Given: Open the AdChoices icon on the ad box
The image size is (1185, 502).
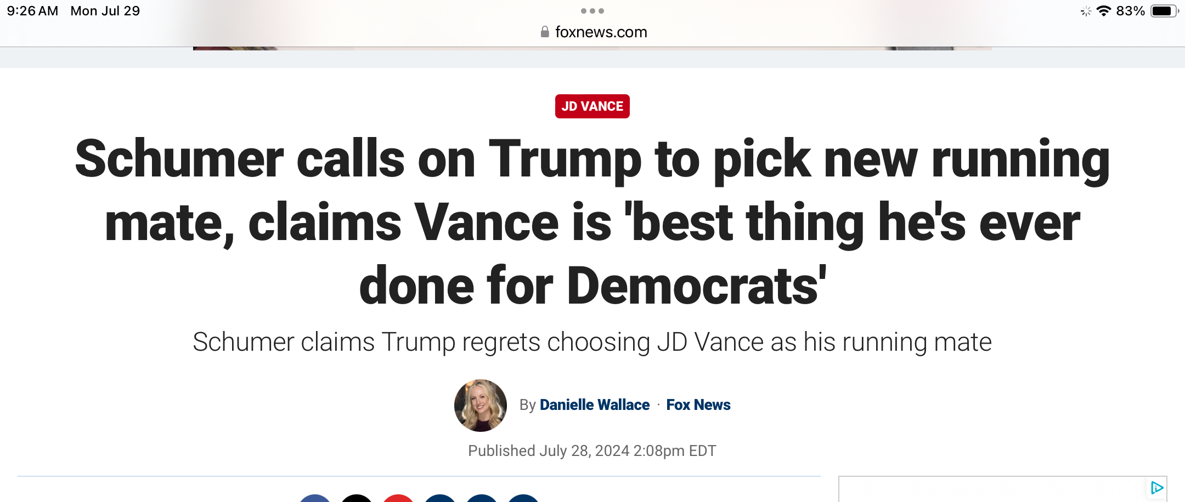Looking at the screenshot, I should tap(1156, 488).
